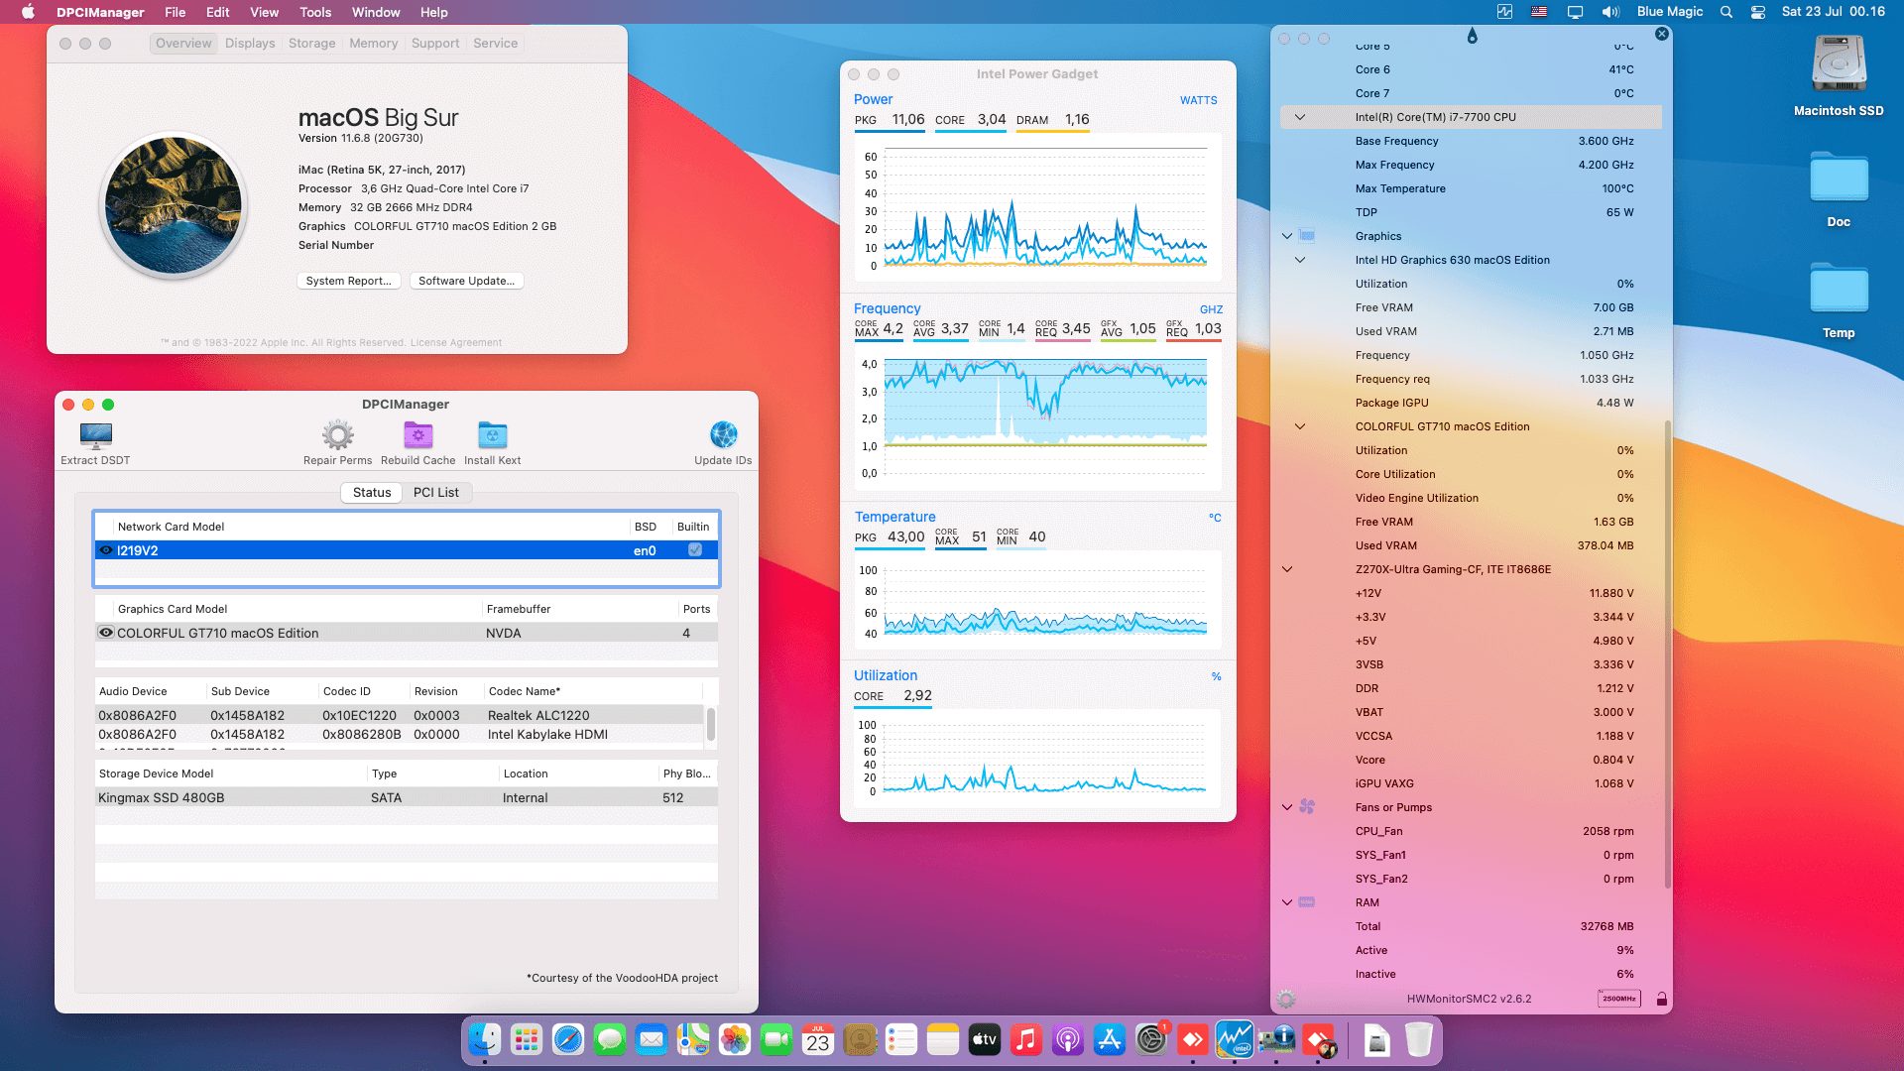Click the Vcore row in HWMonitorSMC2
This screenshot has width=1904, height=1071.
pyautogui.click(x=1471, y=760)
